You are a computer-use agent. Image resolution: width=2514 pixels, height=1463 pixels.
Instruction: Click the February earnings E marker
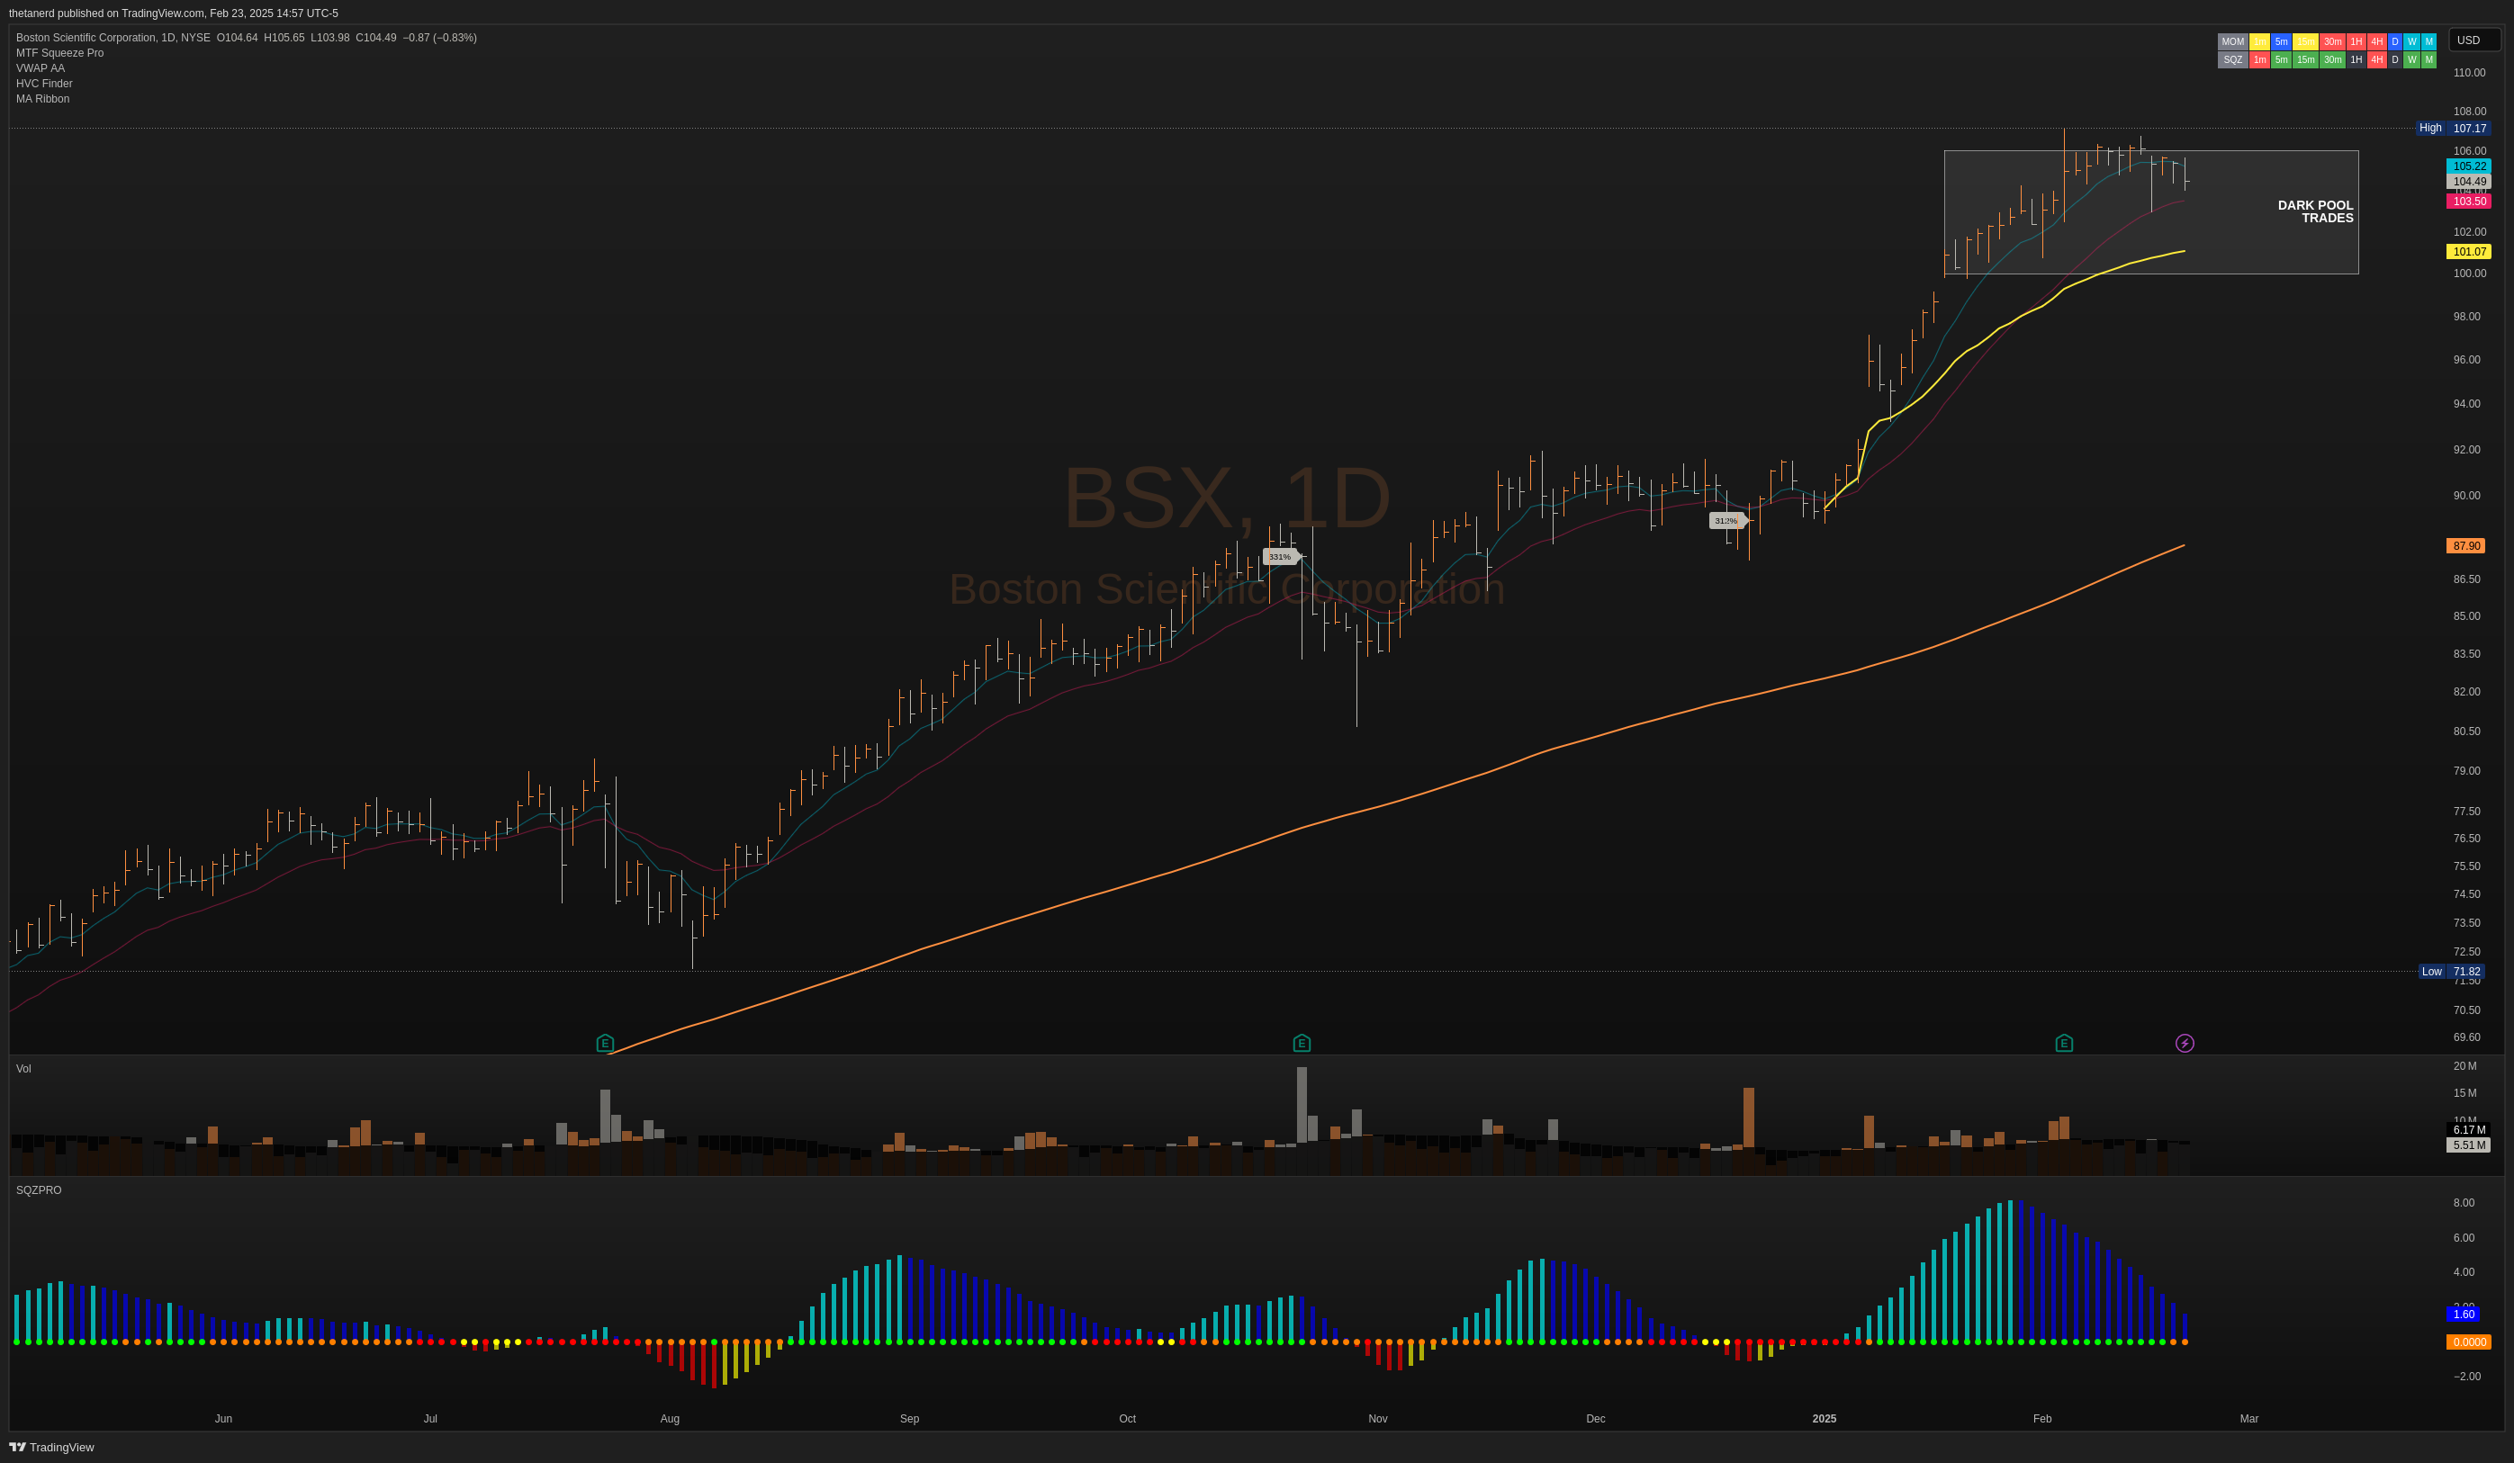(2064, 1043)
